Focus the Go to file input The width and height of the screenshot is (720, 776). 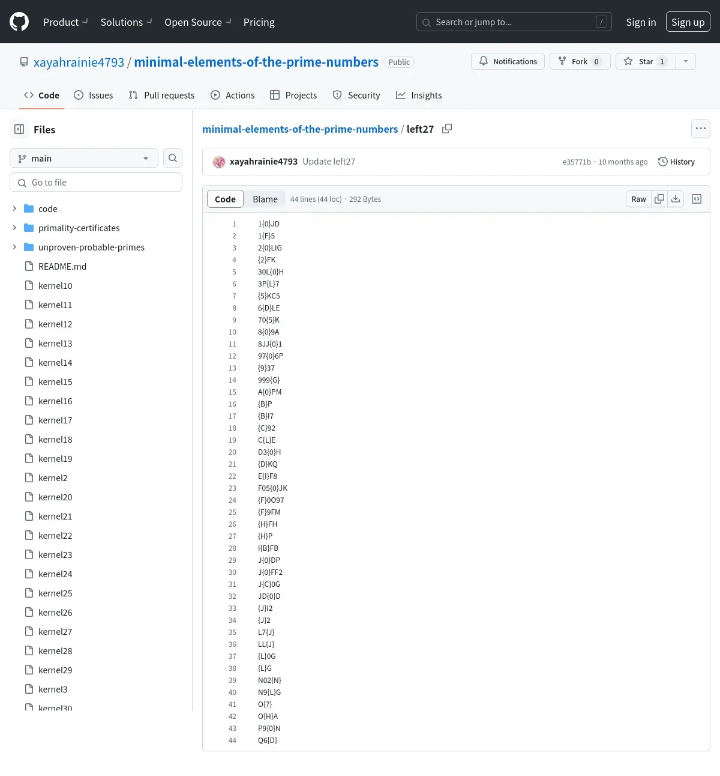(x=96, y=182)
